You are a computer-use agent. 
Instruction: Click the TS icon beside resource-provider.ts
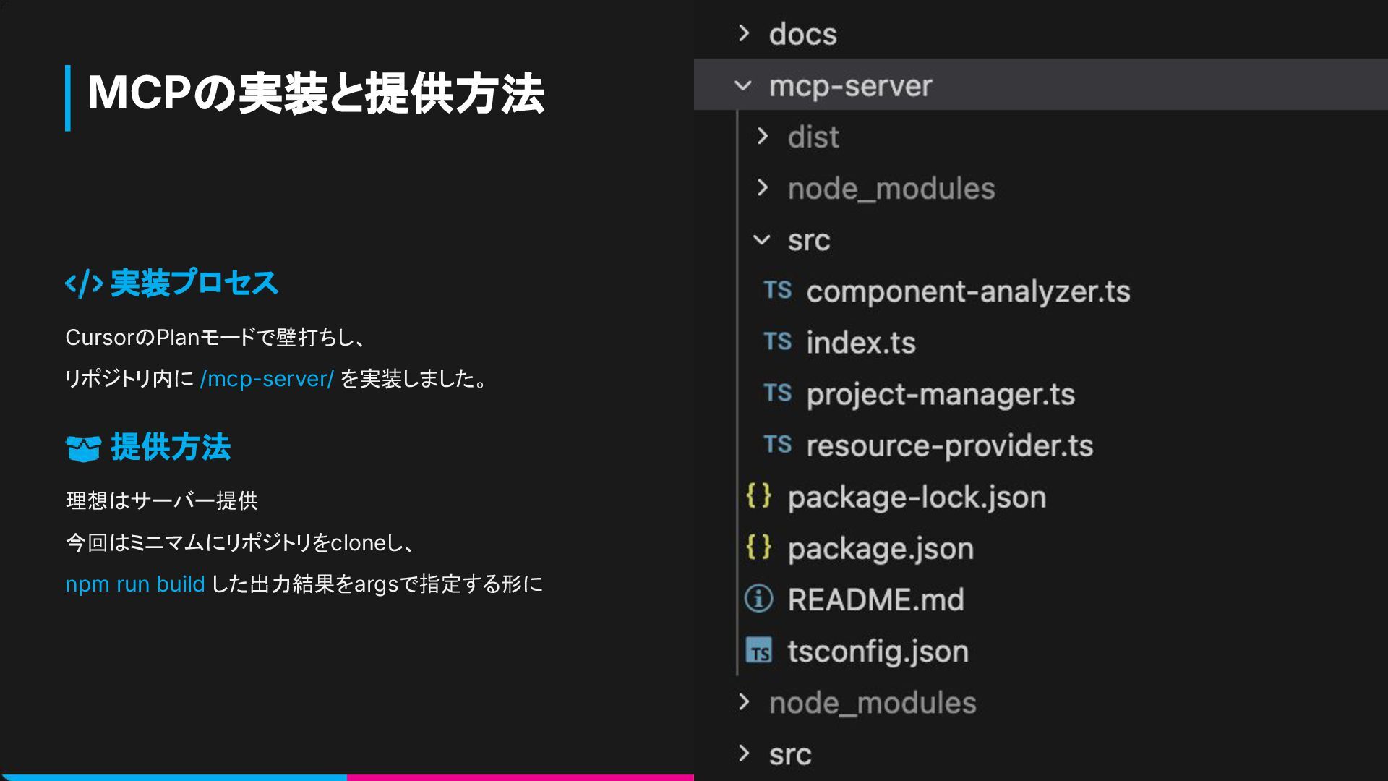777,444
